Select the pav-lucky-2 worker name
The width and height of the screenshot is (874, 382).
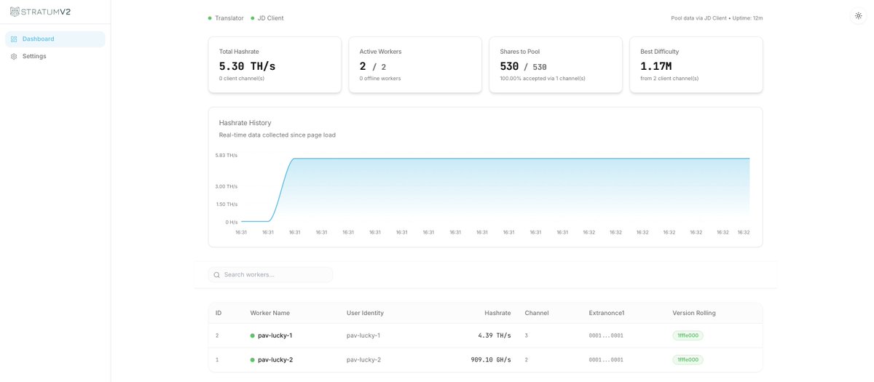[275, 359]
